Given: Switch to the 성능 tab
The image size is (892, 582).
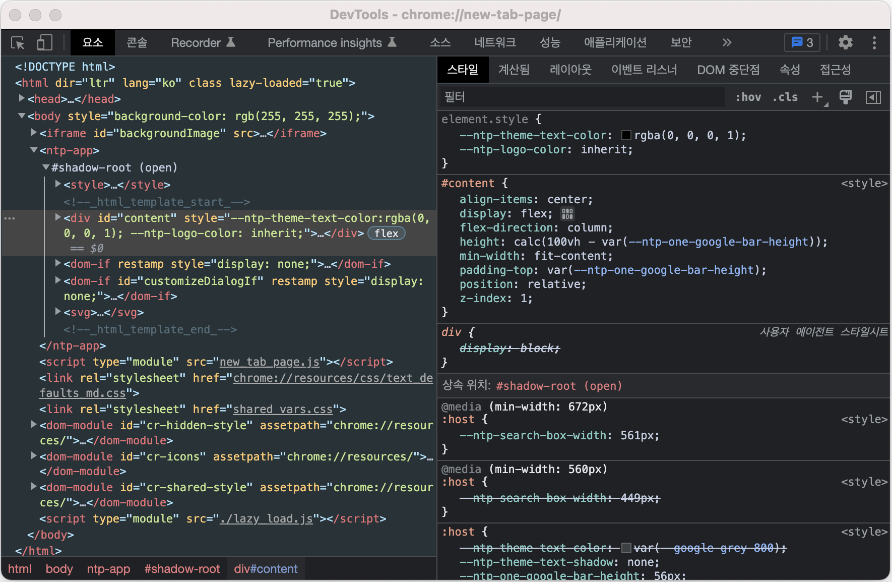Looking at the screenshot, I should click(x=550, y=43).
